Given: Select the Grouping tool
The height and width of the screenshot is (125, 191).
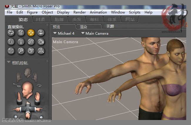Looking at the screenshot, I should pos(11,51).
